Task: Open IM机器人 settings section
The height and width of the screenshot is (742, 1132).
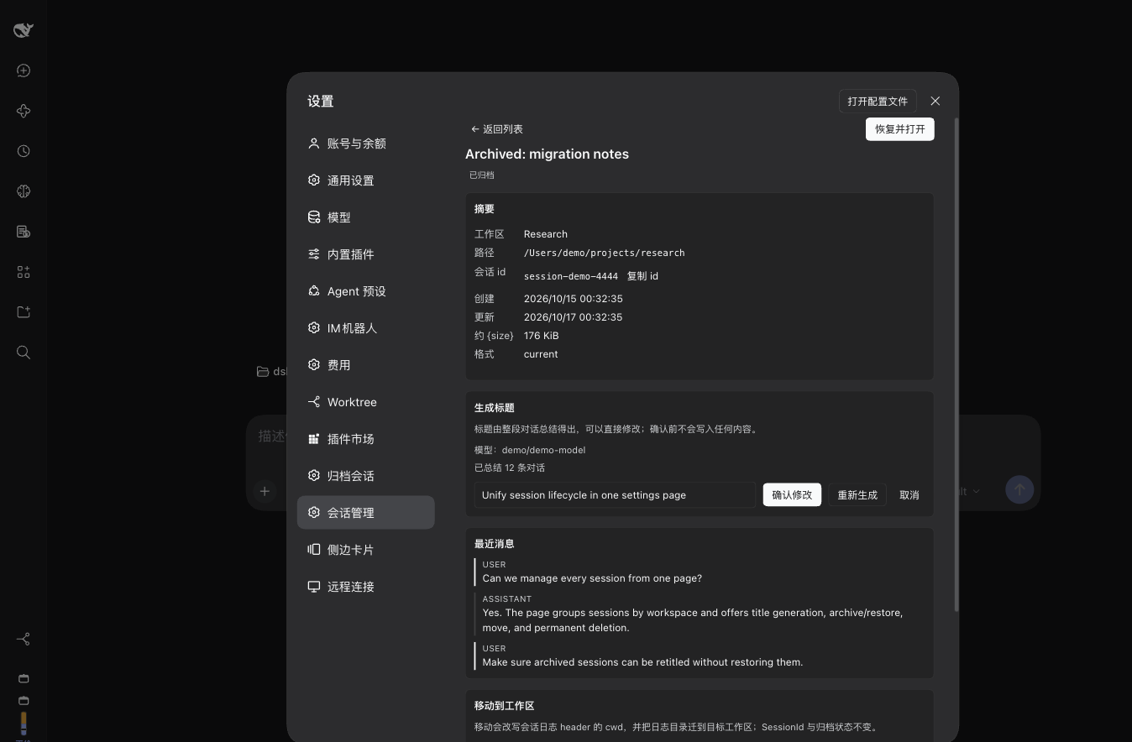Action: [x=365, y=328]
